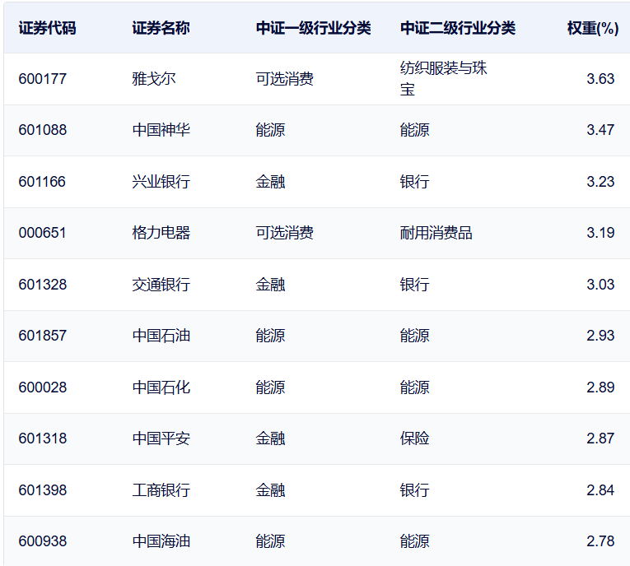Select the name 交通银行

point(161,285)
